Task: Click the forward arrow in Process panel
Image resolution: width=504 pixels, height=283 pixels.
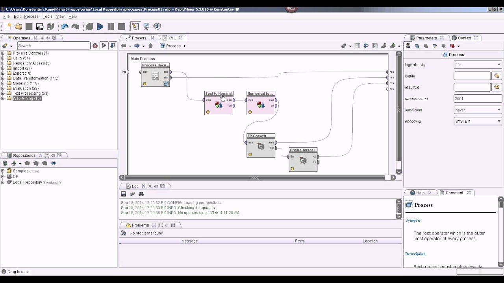Action: click(x=137, y=46)
